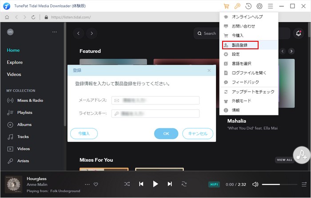
Task: Open Explore in the Tidal sidebar
Action: pyautogui.click(x=15, y=62)
